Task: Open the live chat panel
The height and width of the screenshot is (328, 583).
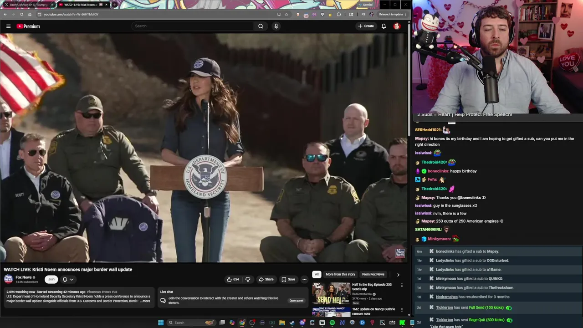Action: click(296, 301)
